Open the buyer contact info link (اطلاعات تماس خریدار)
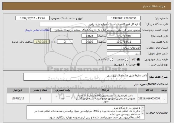 [x=37, y=30]
